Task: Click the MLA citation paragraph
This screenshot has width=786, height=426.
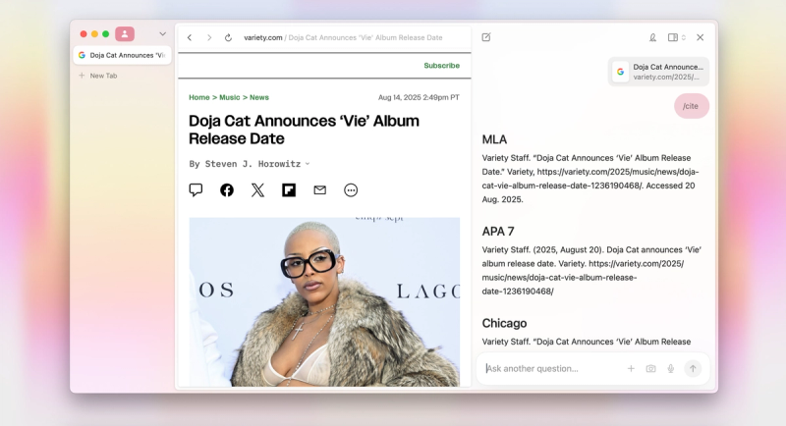Action: click(590, 179)
